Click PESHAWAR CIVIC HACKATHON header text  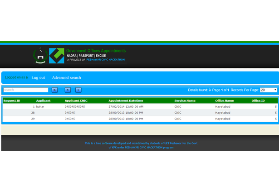pos(106,60)
